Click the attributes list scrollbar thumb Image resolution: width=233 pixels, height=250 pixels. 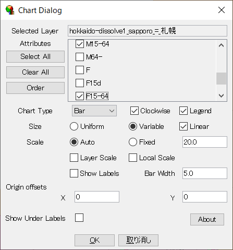(221, 79)
